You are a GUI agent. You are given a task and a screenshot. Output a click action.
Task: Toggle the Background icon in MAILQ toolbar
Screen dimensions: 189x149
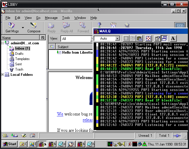(164, 38)
